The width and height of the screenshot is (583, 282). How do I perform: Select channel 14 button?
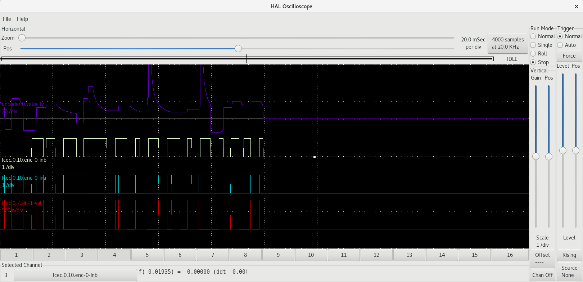point(442,255)
